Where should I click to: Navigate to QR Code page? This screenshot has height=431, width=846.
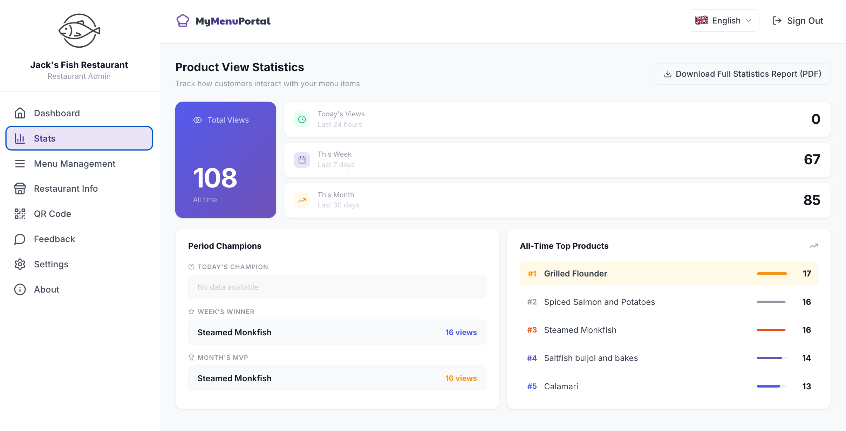click(x=79, y=214)
